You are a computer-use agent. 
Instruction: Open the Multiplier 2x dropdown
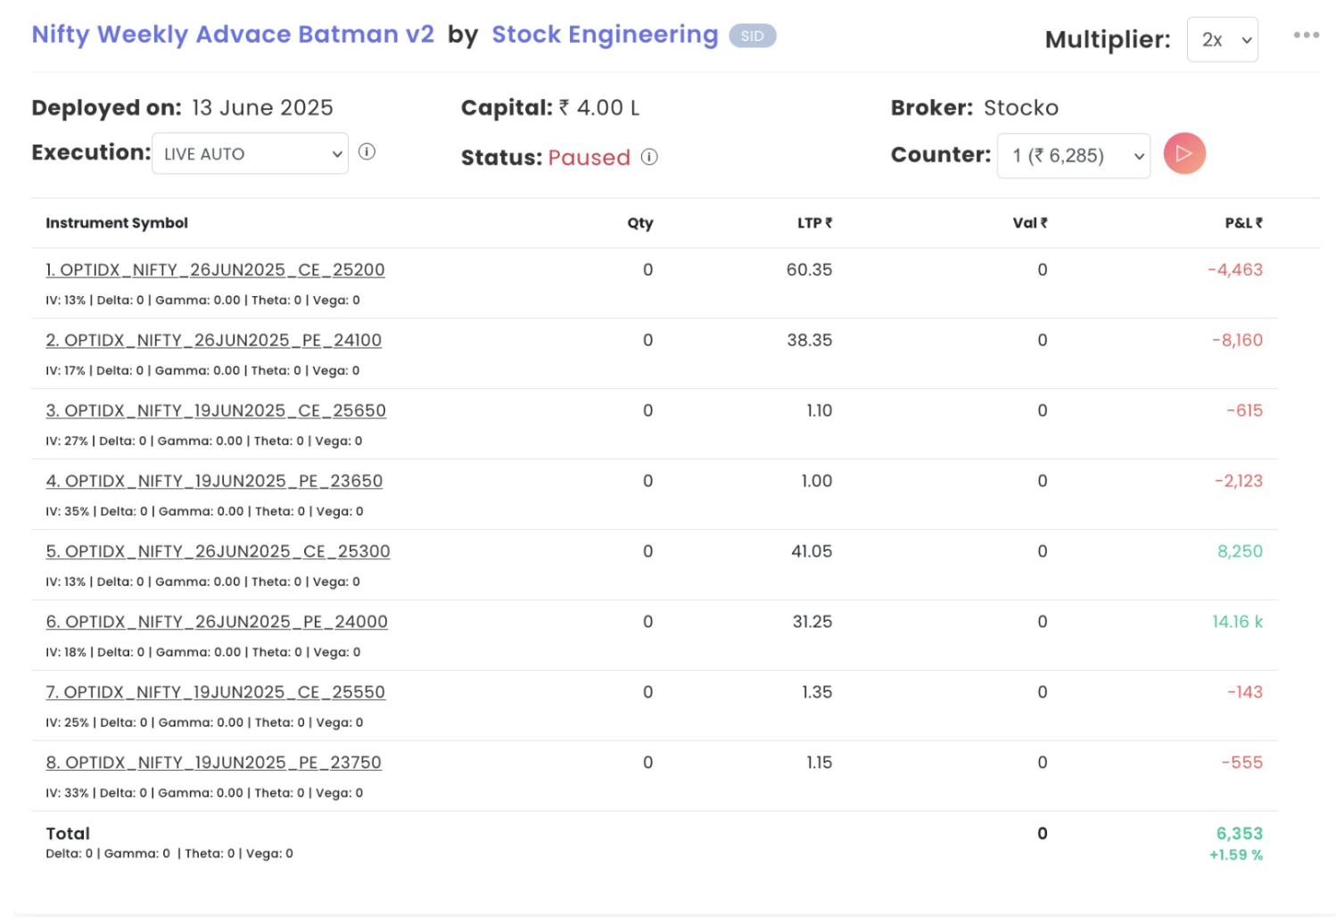point(1222,40)
